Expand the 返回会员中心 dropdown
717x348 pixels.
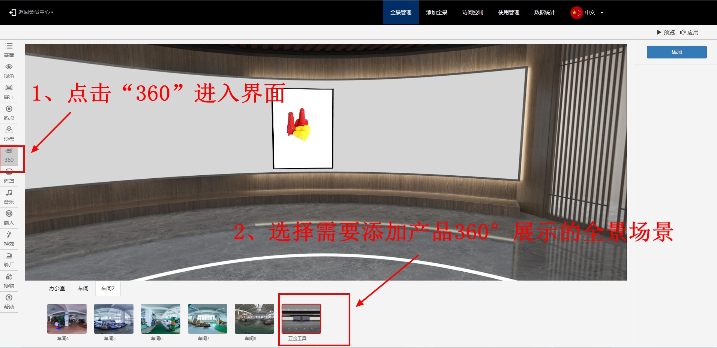(x=32, y=12)
